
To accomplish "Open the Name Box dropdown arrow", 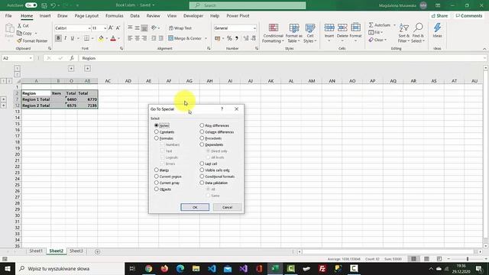I will pos(31,58).
